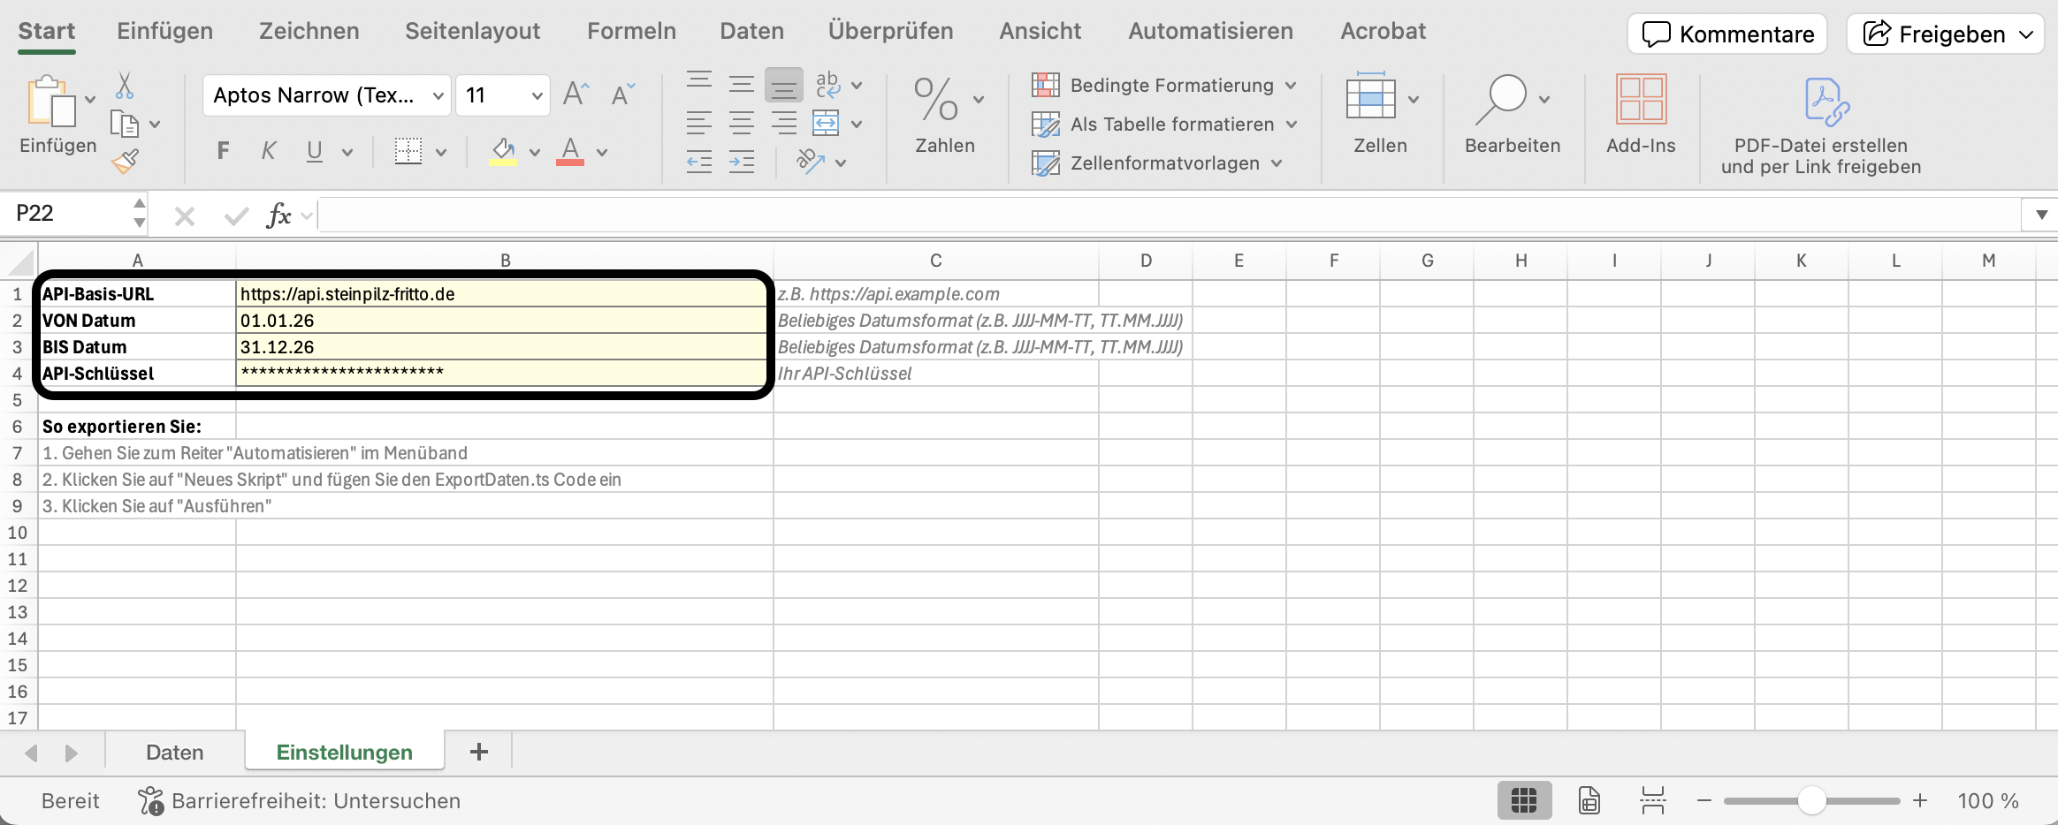Click the Barrierefreiheit accessibility check icon

(x=151, y=801)
